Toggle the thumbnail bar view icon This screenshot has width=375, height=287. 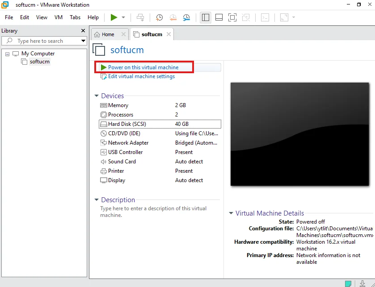219,17
